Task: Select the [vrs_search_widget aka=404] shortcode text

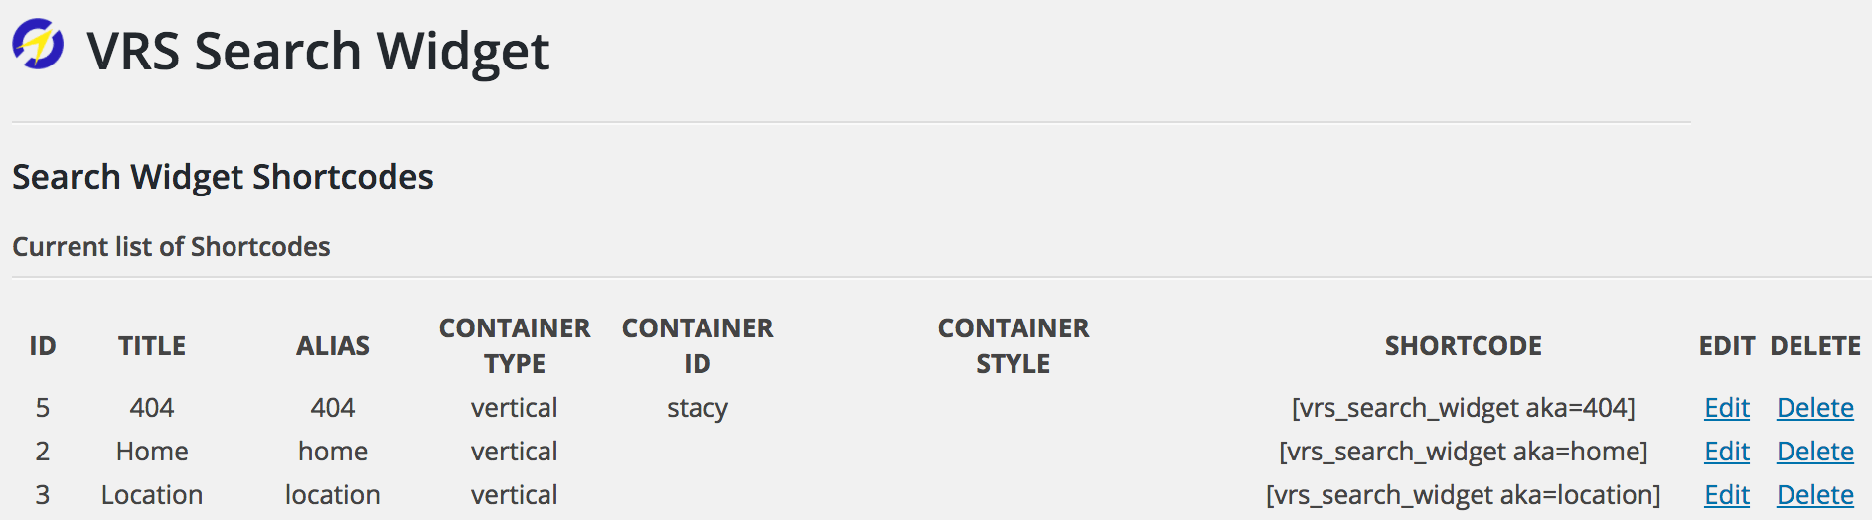Action: pyautogui.click(x=1463, y=408)
